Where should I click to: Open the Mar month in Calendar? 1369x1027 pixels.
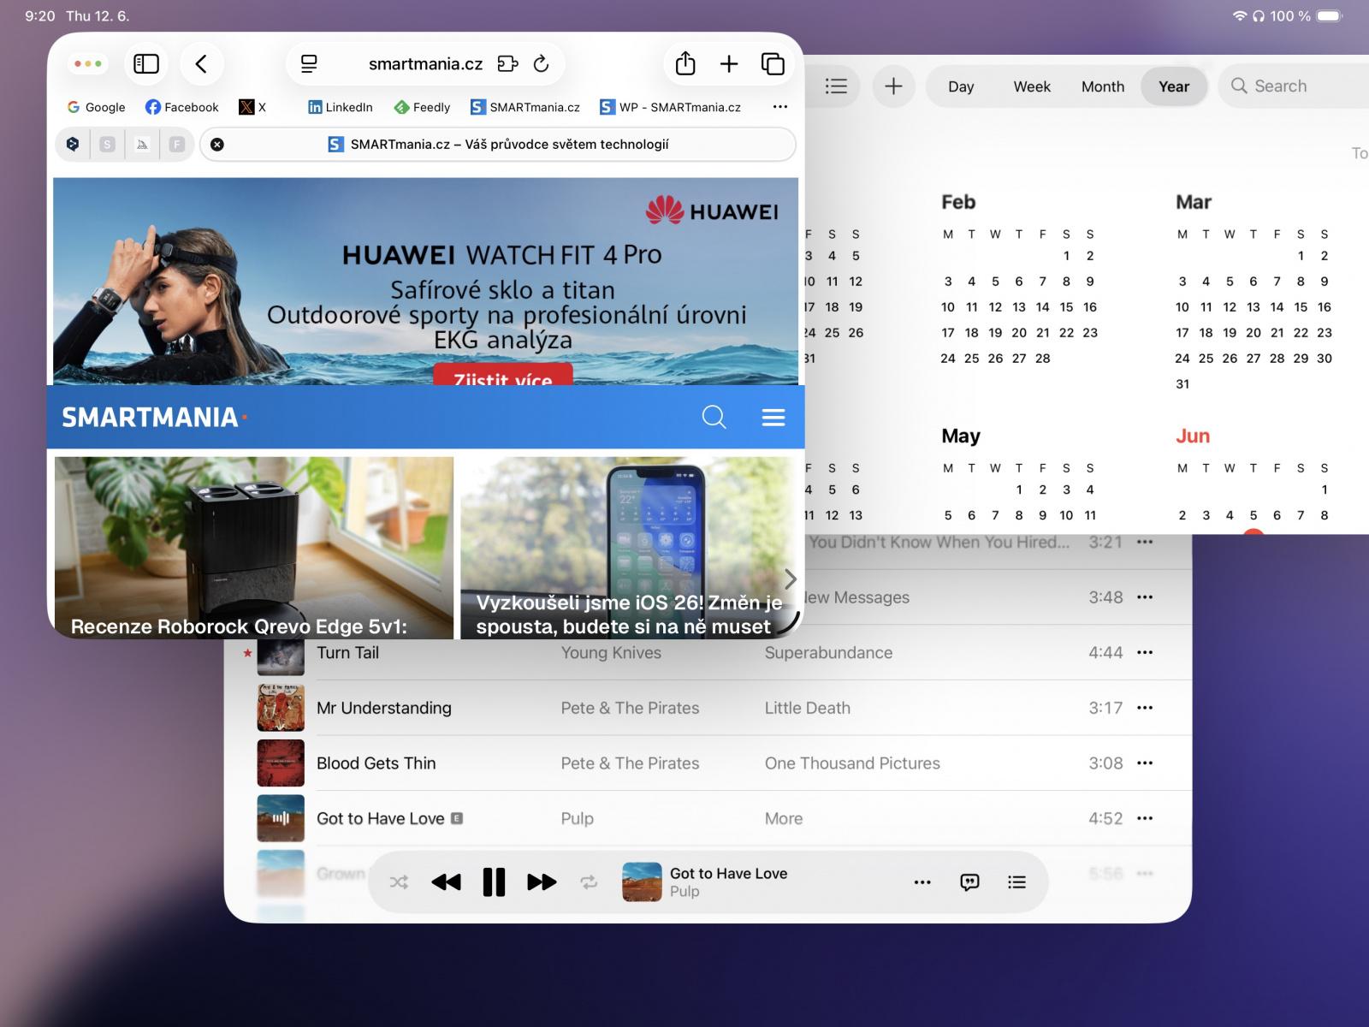click(x=1194, y=202)
